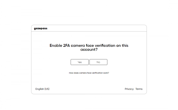This screenshot has width=178, height=110.
Task: Click the dialog header bar beside gazepass
Action: pyautogui.click(x=96, y=28)
